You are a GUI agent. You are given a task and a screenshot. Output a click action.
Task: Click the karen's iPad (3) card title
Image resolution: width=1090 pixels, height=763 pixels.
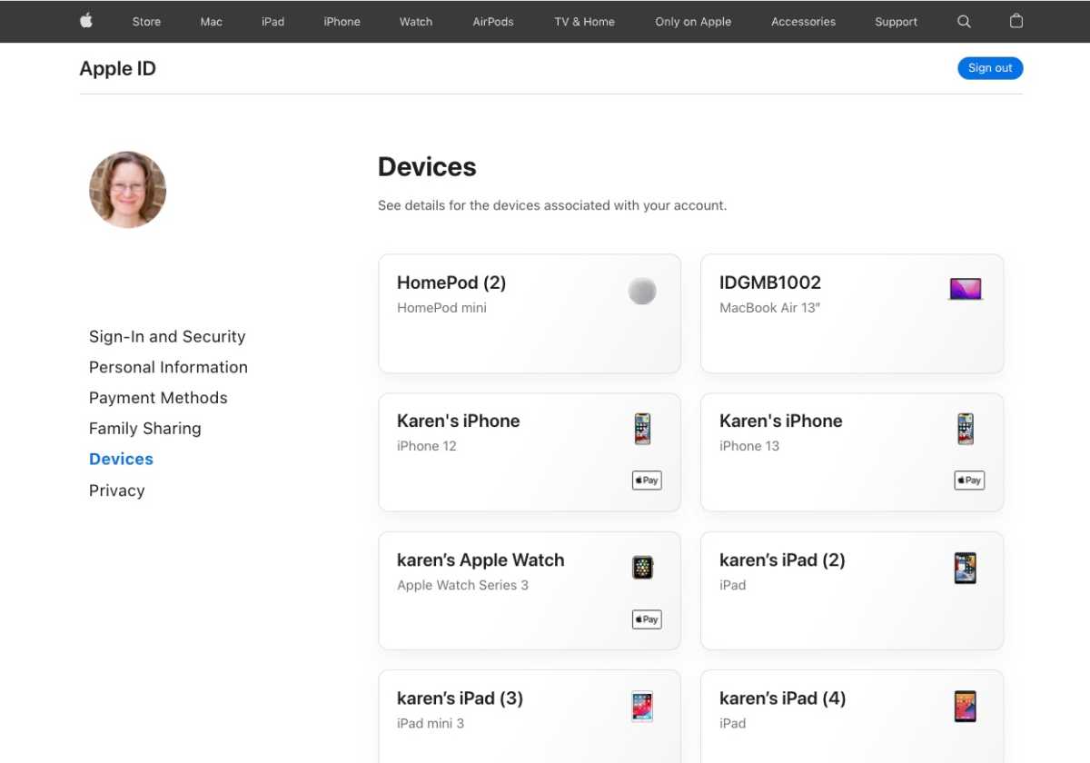[x=460, y=699]
